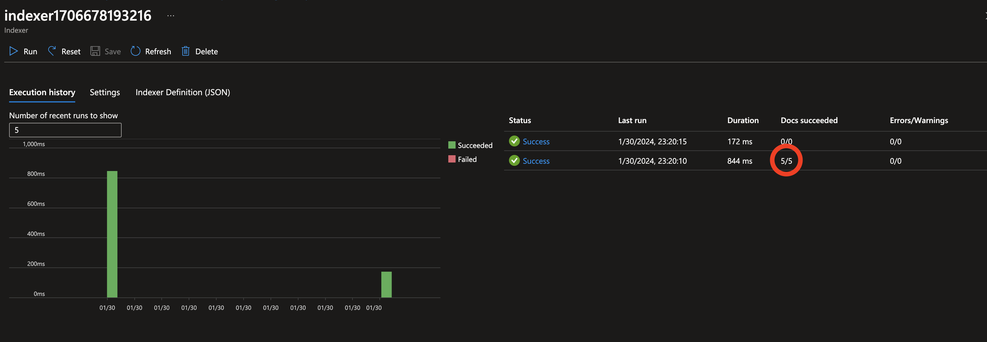987x342 pixels.
Task: Click the Errors/Warnings column header
Action: (x=918, y=120)
